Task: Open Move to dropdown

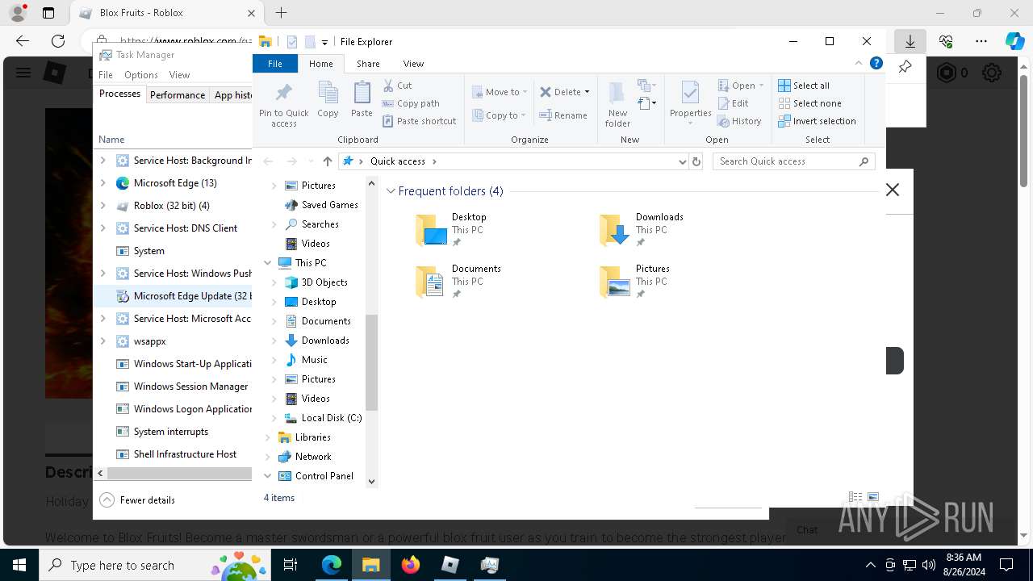Action: pos(500,92)
